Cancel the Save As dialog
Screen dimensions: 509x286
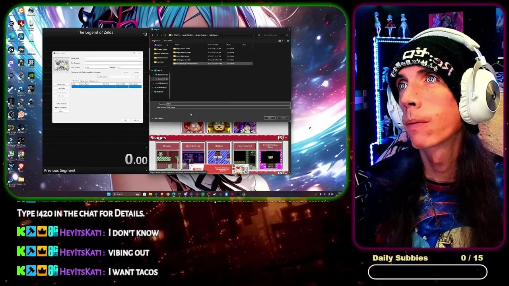click(283, 118)
